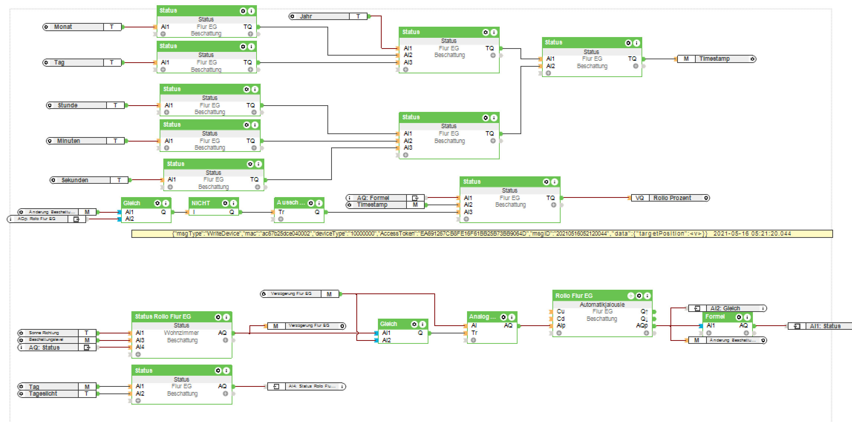Screen dimensions: 852x422
Task: Open gear icon on Status Rollo Flur EG block
Action: click(218, 317)
